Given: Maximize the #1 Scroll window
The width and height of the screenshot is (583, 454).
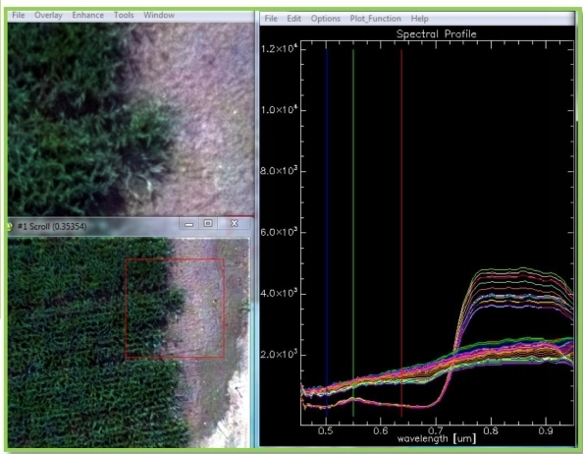Looking at the screenshot, I should (x=208, y=224).
